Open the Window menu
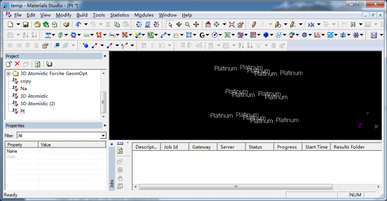This screenshot has width=387, height=201. (168, 15)
